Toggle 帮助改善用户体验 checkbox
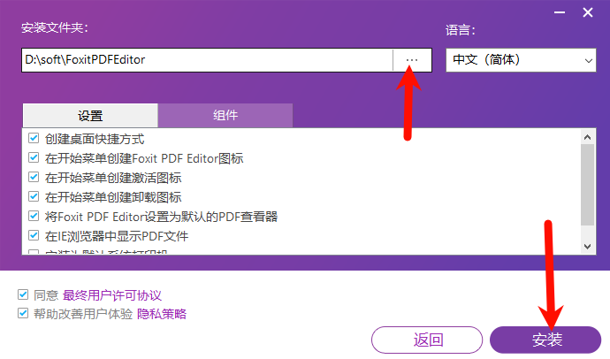The image size is (610, 359). click(x=23, y=313)
